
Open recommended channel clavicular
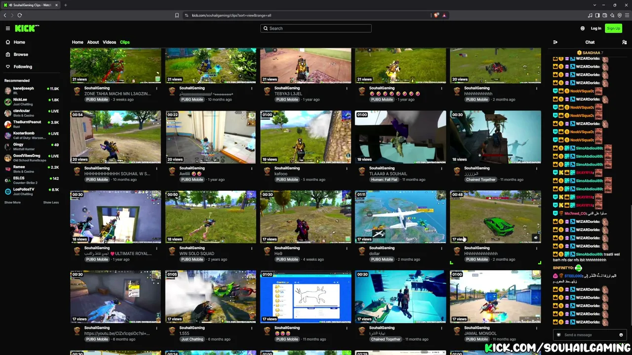coord(31,113)
